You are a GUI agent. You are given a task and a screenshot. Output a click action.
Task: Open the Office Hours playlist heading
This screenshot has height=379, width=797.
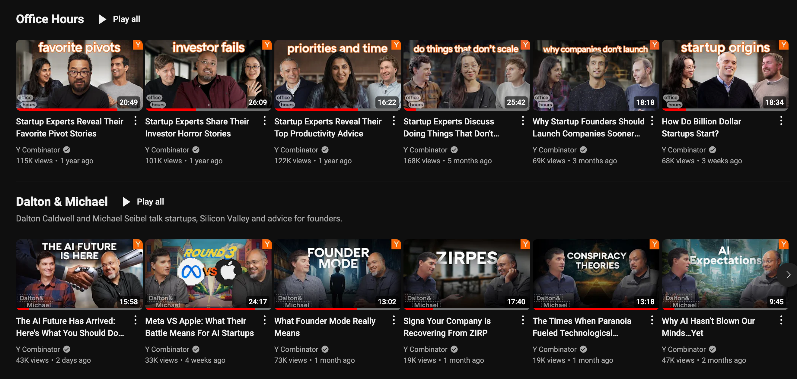(50, 19)
